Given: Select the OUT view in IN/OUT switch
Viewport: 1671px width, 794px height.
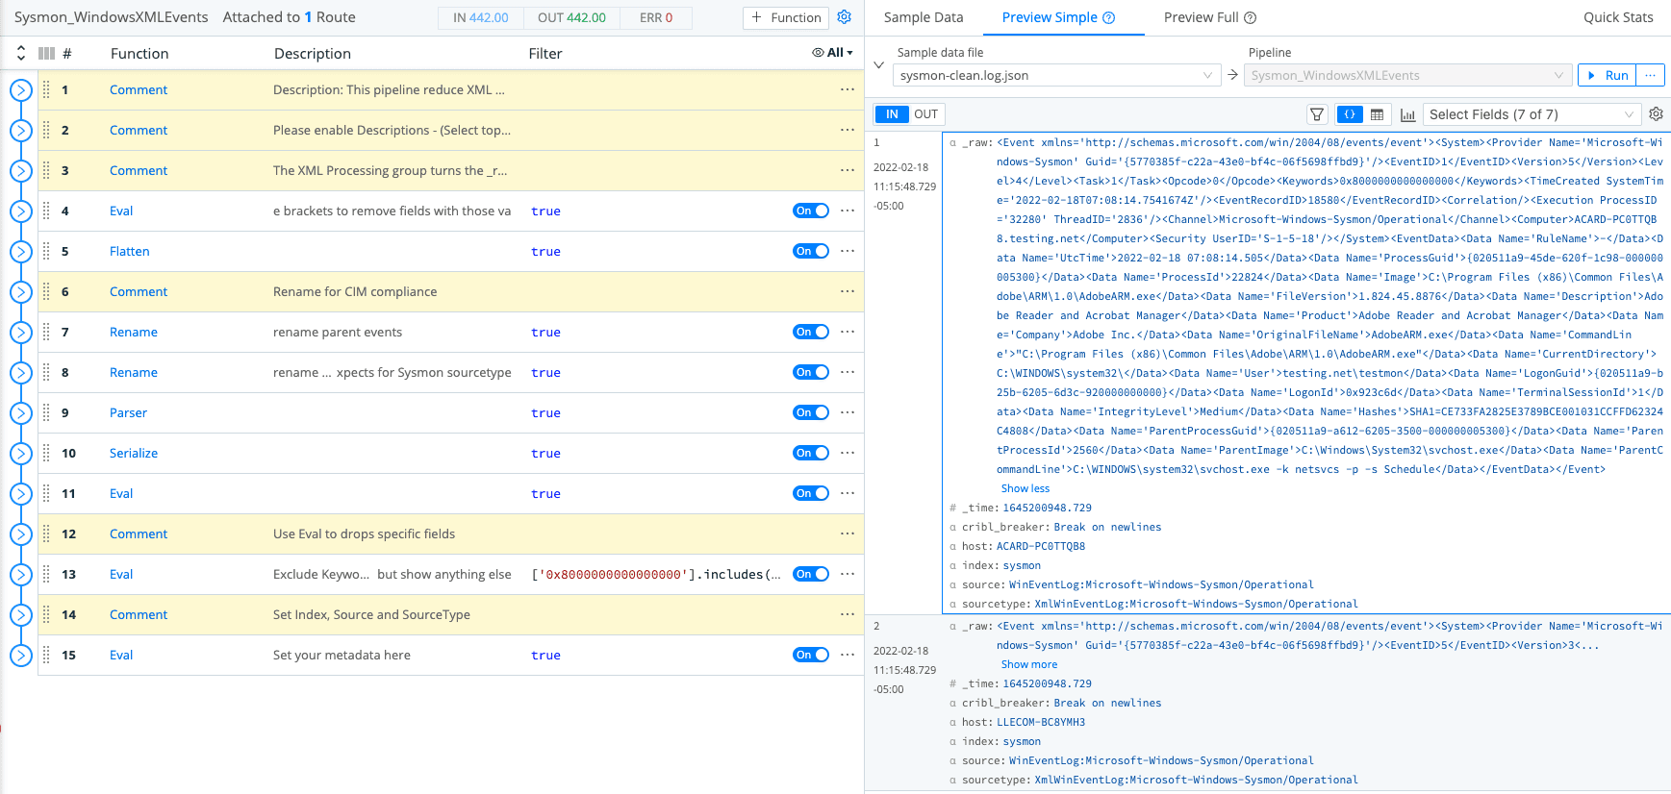Looking at the screenshot, I should point(925,114).
